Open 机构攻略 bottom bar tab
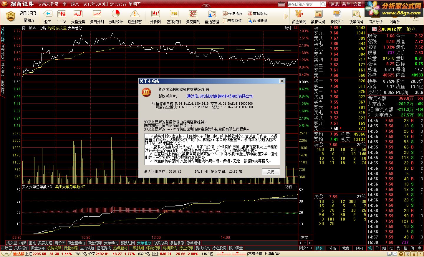 tap(54, 248)
